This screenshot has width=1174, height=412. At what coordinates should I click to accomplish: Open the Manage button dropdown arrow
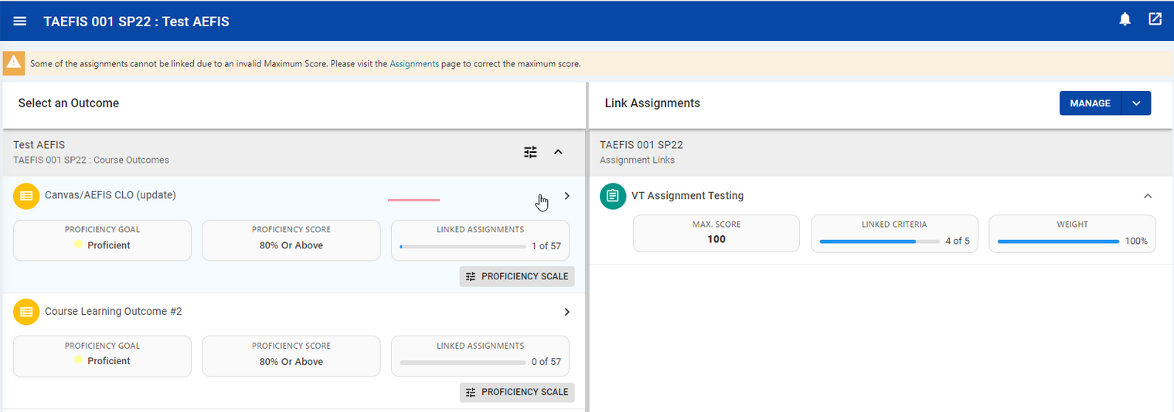click(1136, 103)
